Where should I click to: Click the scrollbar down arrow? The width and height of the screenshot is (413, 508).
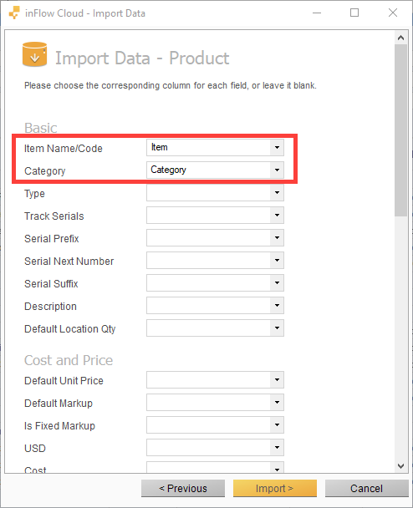click(400, 466)
